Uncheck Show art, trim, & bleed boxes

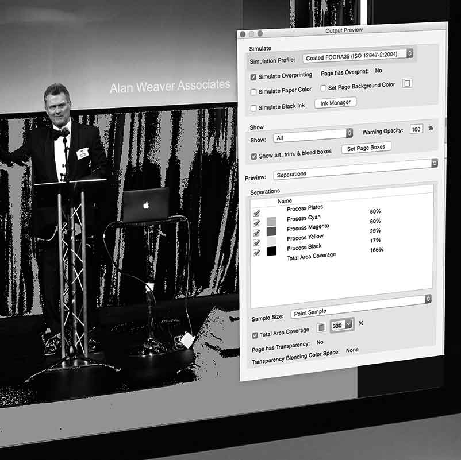[253, 156]
